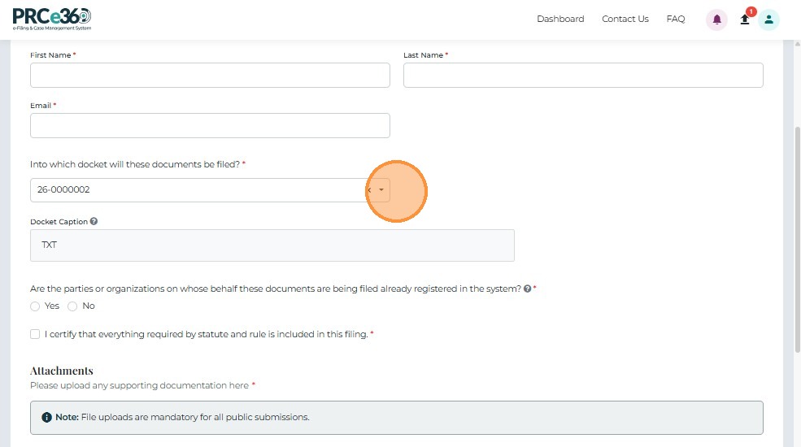Image resolution: width=801 pixels, height=447 pixels.
Task: Open the FAQ menu item
Action: (676, 20)
